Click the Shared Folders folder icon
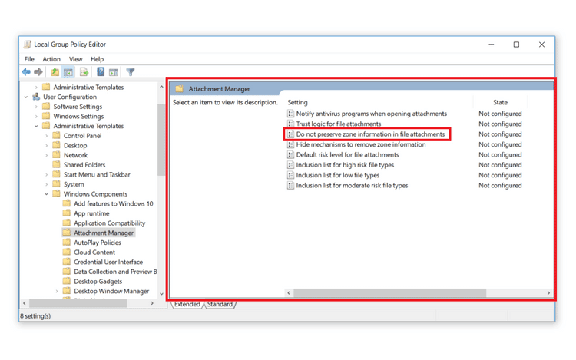This screenshot has width=576, height=360. click(x=56, y=165)
